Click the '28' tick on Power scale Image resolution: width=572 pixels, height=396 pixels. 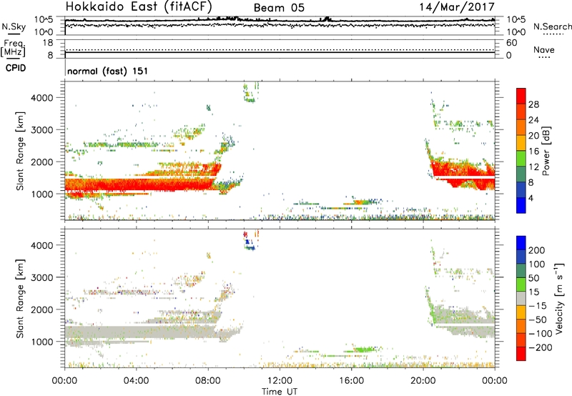click(533, 104)
